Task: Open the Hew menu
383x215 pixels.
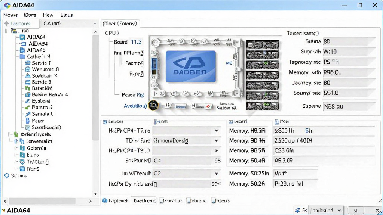Action: 48,15
